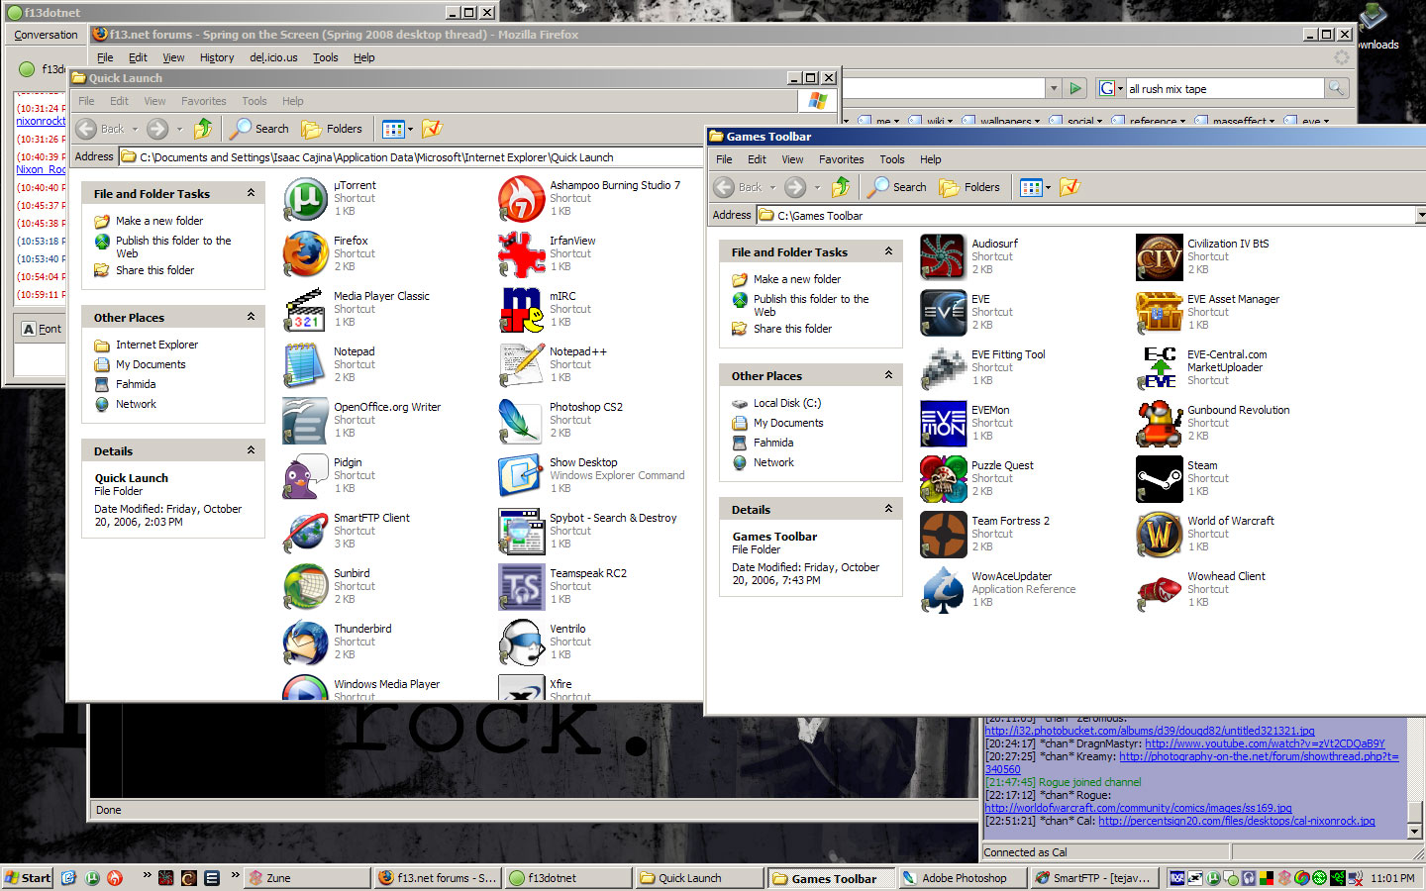This screenshot has height=891, width=1426.
Task: Select the mIRC shortcut icon
Action: (x=522, y=309)
